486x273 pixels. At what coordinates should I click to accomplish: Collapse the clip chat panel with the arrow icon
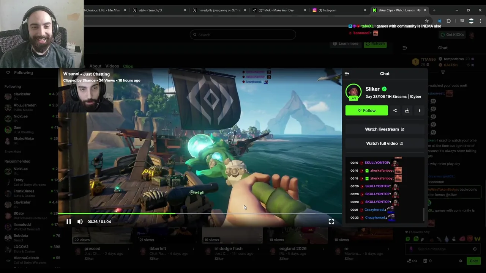347,74
